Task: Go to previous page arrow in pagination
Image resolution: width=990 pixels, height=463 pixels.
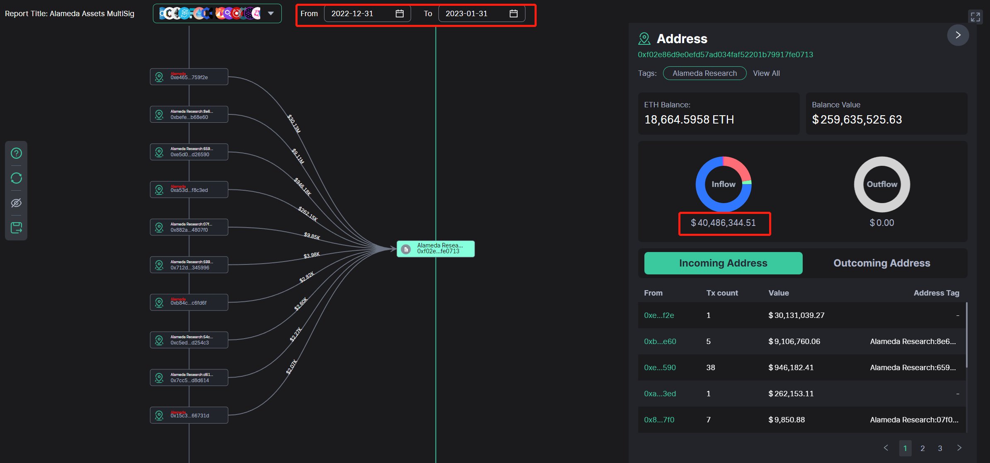Action: (x=886, y=448)
